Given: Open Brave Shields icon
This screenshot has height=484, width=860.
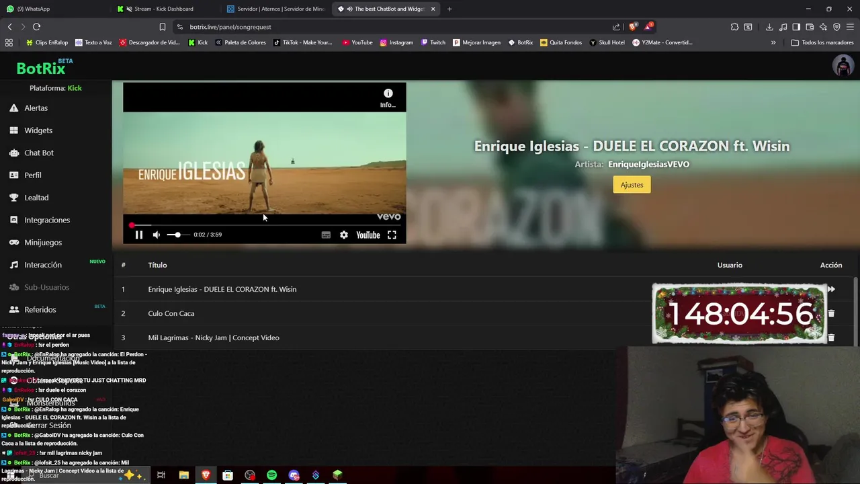Looking at the screenshot, I should tap(632, 27).
